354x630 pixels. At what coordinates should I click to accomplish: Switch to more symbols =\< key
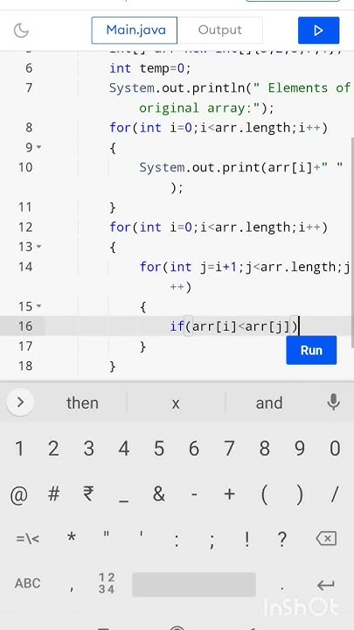coord(28,538)
